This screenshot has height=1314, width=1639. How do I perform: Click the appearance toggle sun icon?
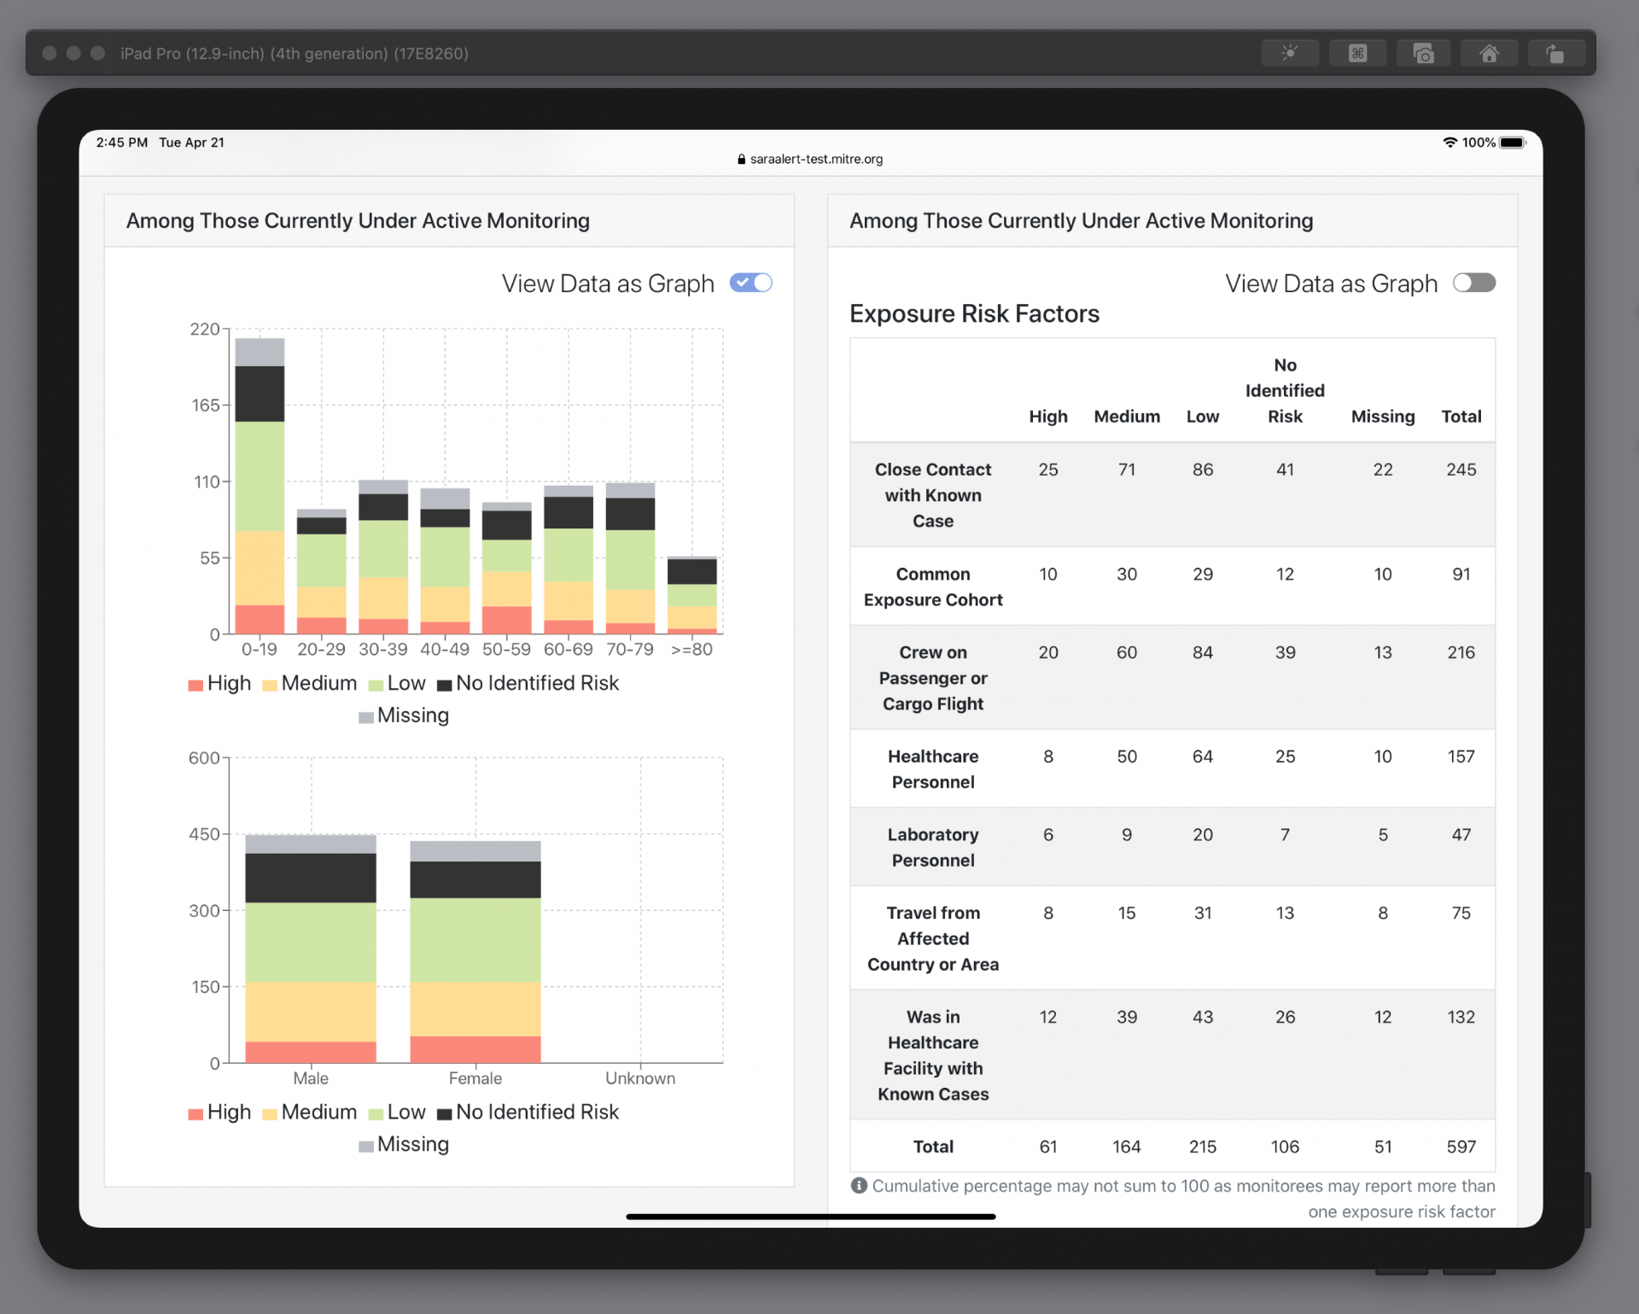click(x=1289, y=53)
